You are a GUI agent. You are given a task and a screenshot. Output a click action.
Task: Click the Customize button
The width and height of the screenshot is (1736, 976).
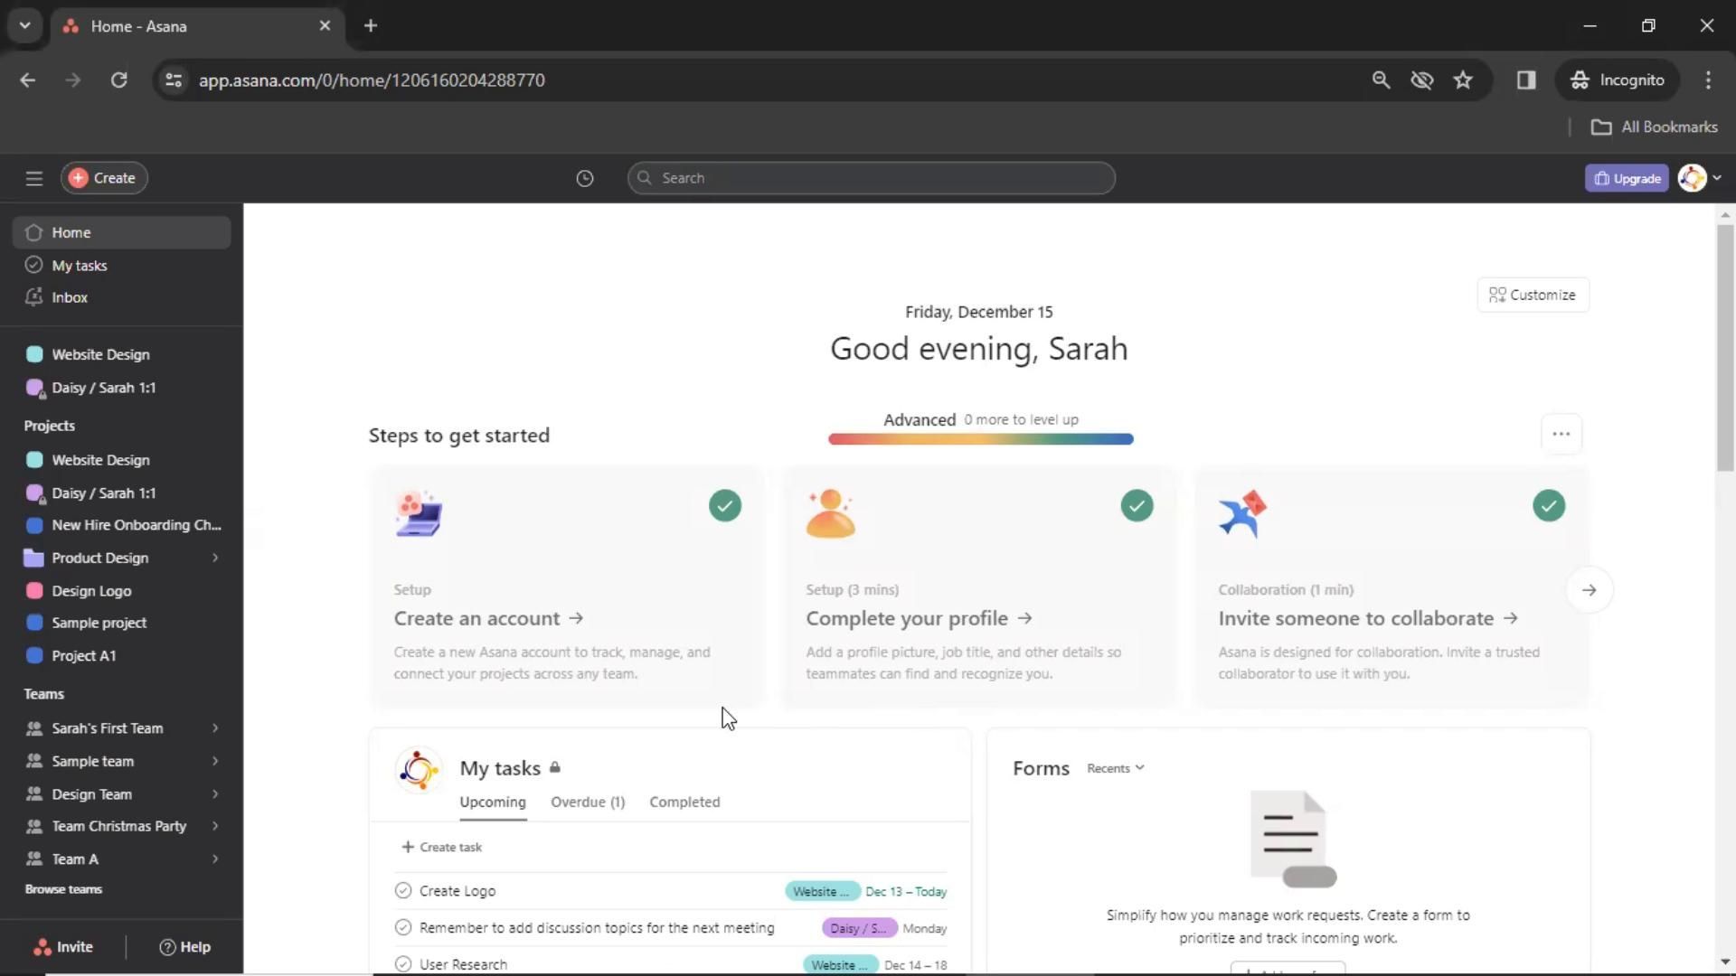tap(1533, 295)
